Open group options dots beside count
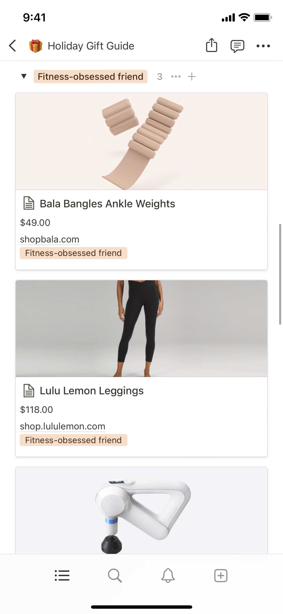 pos(176,76)
